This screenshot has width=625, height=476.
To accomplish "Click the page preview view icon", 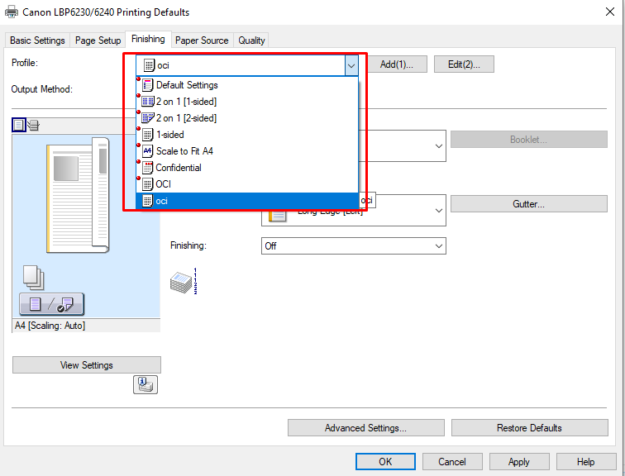I will 19,125.
